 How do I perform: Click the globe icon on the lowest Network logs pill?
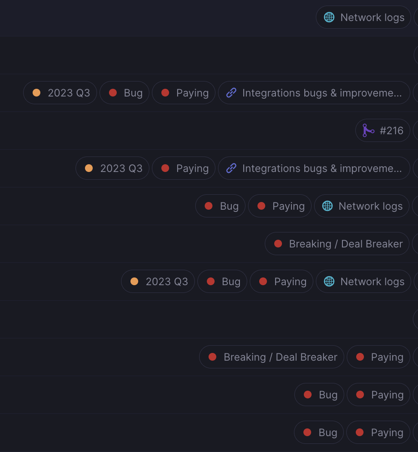click(329, 281)
